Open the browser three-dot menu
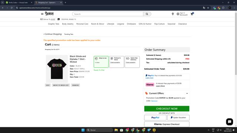This screenshot has width=237, height=133. click(234, 8)
